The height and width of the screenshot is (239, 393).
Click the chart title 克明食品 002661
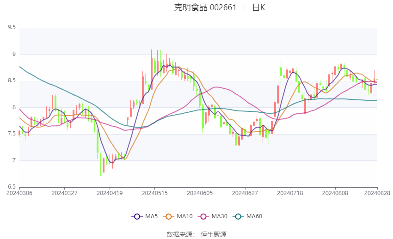coord(205,7)
